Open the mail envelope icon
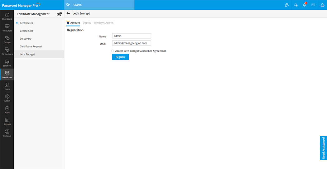Screen dimensions: 327x169 tap(313, 5)
